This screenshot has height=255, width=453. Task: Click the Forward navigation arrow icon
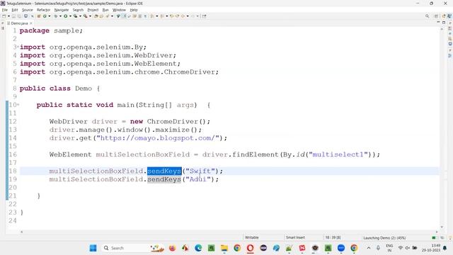coord(193,16)
